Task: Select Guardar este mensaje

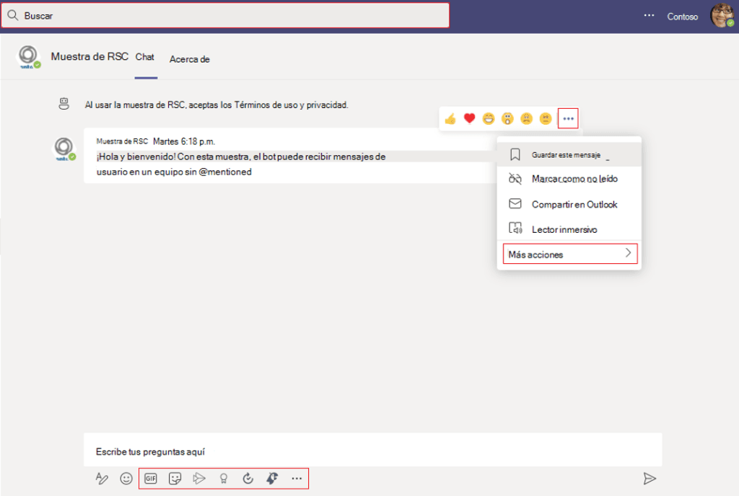Action: pyautogui.click(x=569, y=155)
